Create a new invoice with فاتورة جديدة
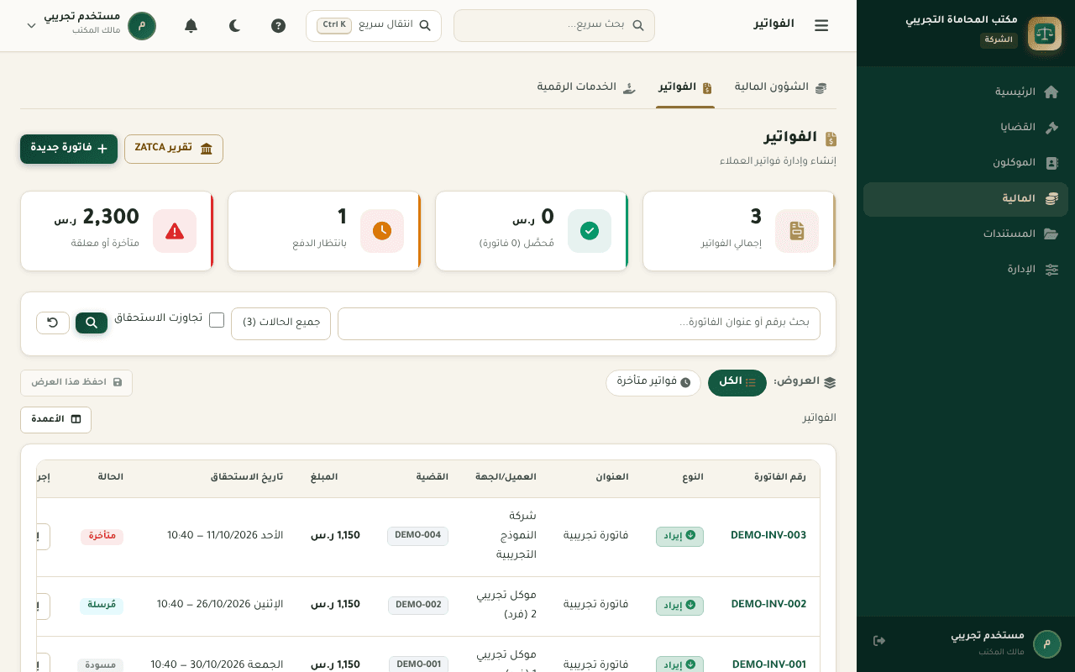The image size is (1075, 672). click(x=69, y=149)
